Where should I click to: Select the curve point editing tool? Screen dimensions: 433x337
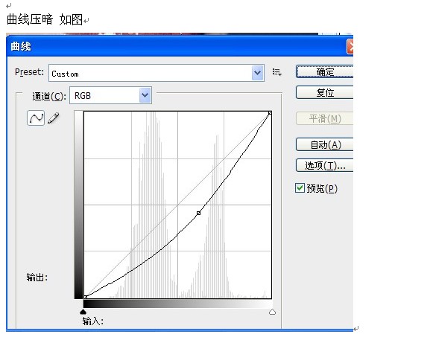click(x=36, y=118)
